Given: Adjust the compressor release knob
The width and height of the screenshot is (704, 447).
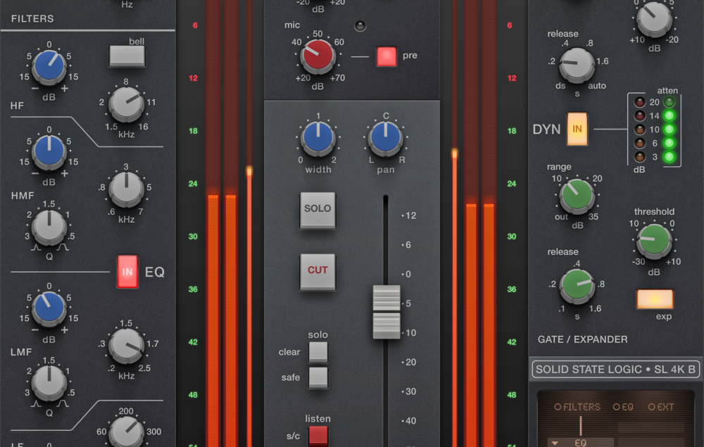Looking at the screenshot, I should point(576,65).
